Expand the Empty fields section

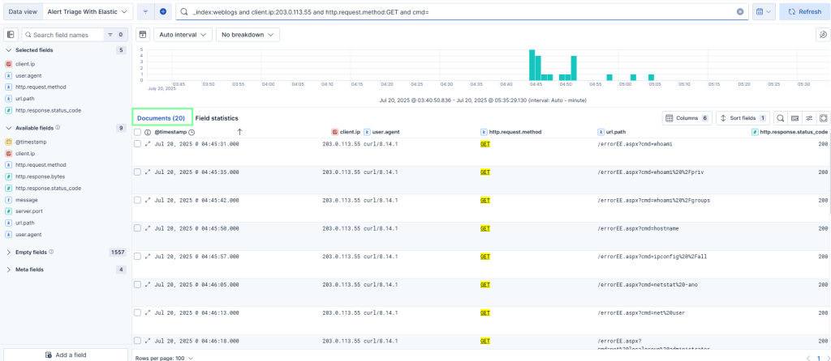click(x=8, y=253)
